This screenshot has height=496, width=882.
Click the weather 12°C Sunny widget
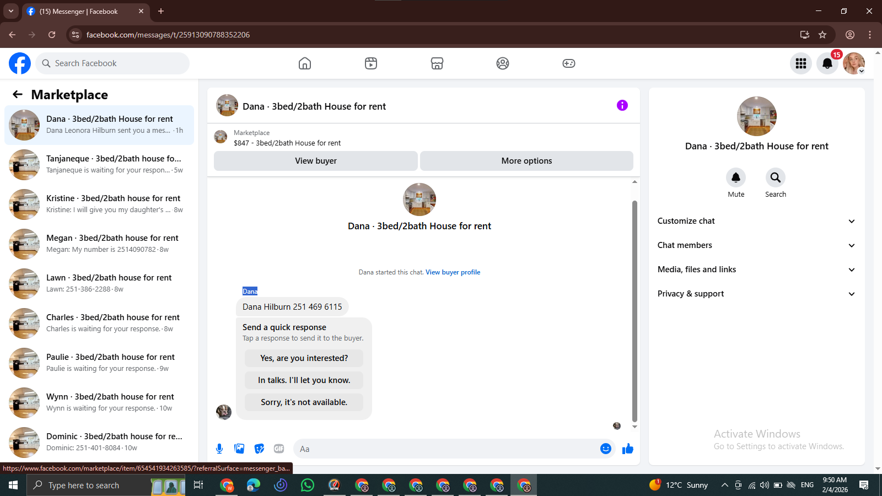(679, 485)
